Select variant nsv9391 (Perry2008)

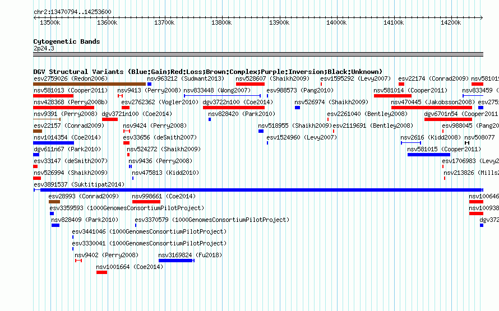[66, 114]
